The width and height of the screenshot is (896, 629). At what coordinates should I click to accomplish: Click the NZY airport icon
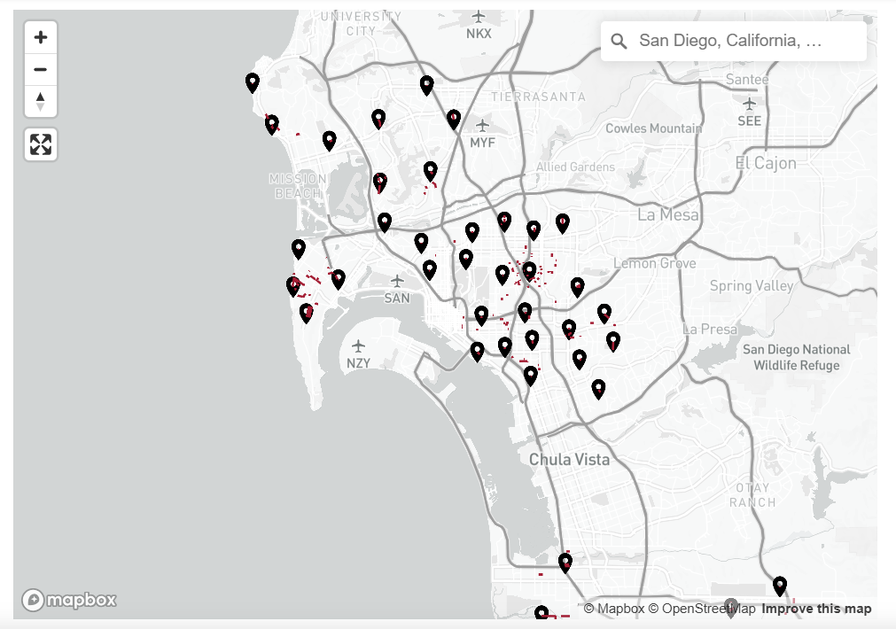tap(358, 346)
